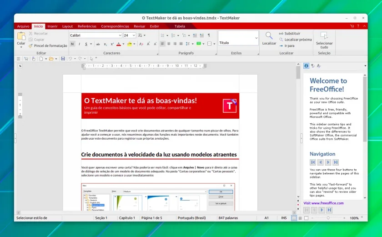382x237 pixels.
Task: Open the open-file folder dropdown arrow
Action: [x=56, y=59]
